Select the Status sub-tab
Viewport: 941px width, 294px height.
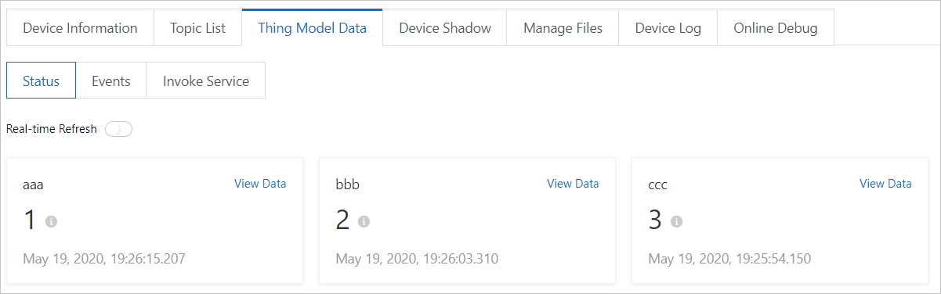[41, 81]
